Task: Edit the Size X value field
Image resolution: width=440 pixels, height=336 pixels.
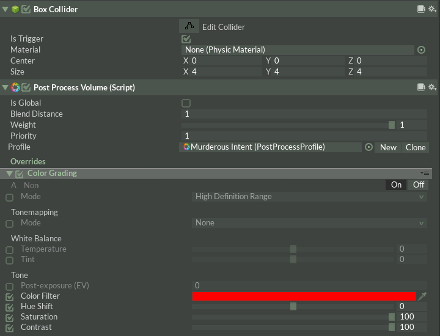Action: coord(227,72)
